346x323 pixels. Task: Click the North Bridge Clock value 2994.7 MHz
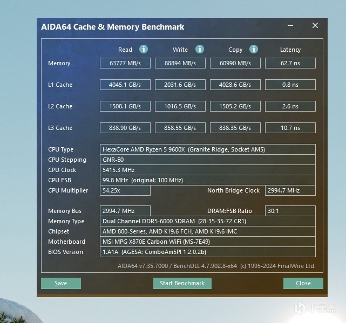click(x=290, y=190)
